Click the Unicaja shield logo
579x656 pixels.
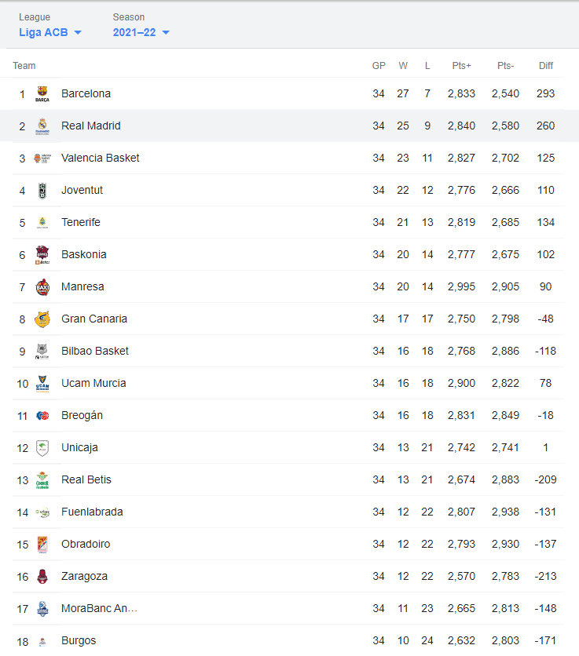(42, 447)
